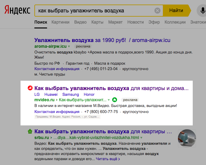Expand the dropdown arrow after the srbu.ru URL
Image resolution: width=206 pixels, height=165 pixels.
[x=141, y=138]
